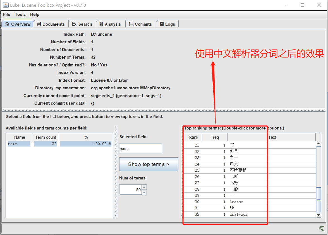Click the term count cell 32
Viewport: 328px width, 235px height.
pyautogui.click(x=46, y=144)
